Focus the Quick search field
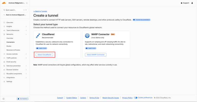197x102 pixels. pyautogui.click(x=15, y=10)
